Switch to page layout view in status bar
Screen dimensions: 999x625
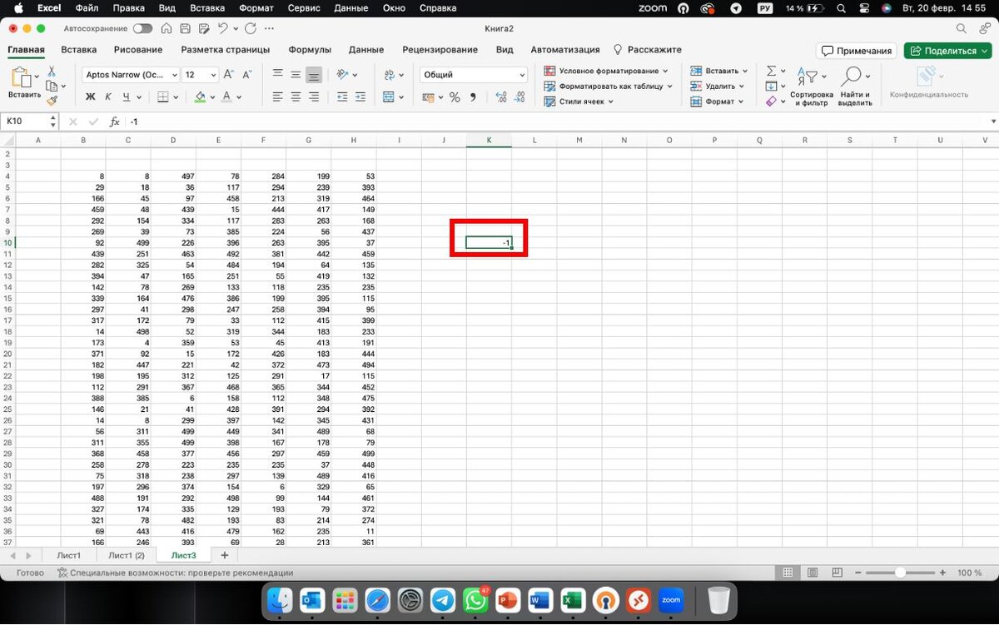(x=813, y=573)
